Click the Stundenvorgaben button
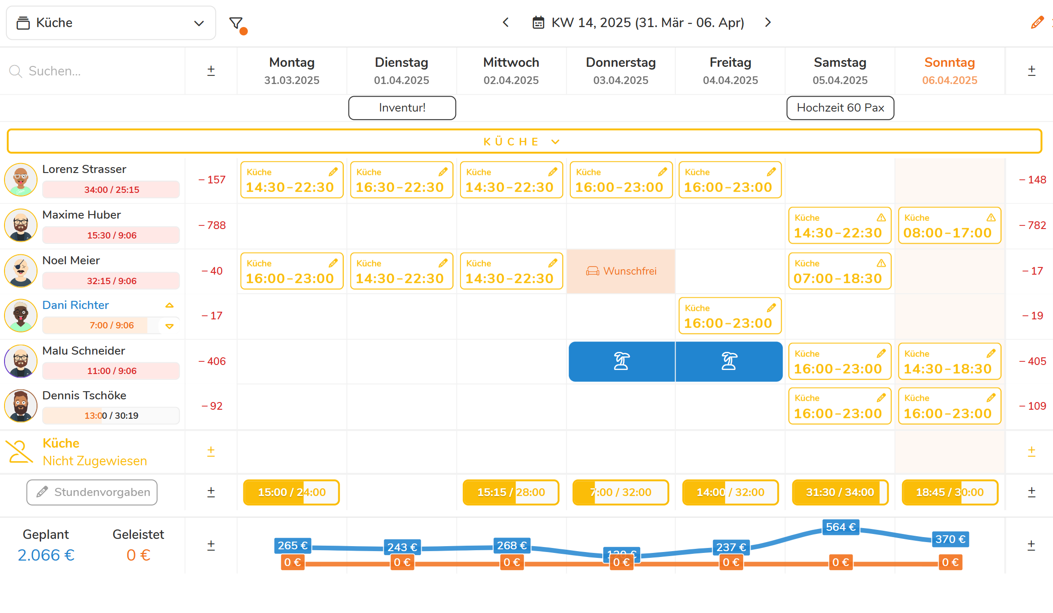The height and width of the screenshot is (613, 1053). point(92,492)
